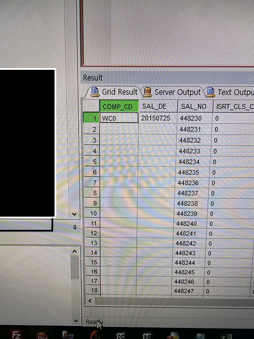Open the Orange app in the taskbar
Screen dimensions: 254x339
tap(42, 335)
